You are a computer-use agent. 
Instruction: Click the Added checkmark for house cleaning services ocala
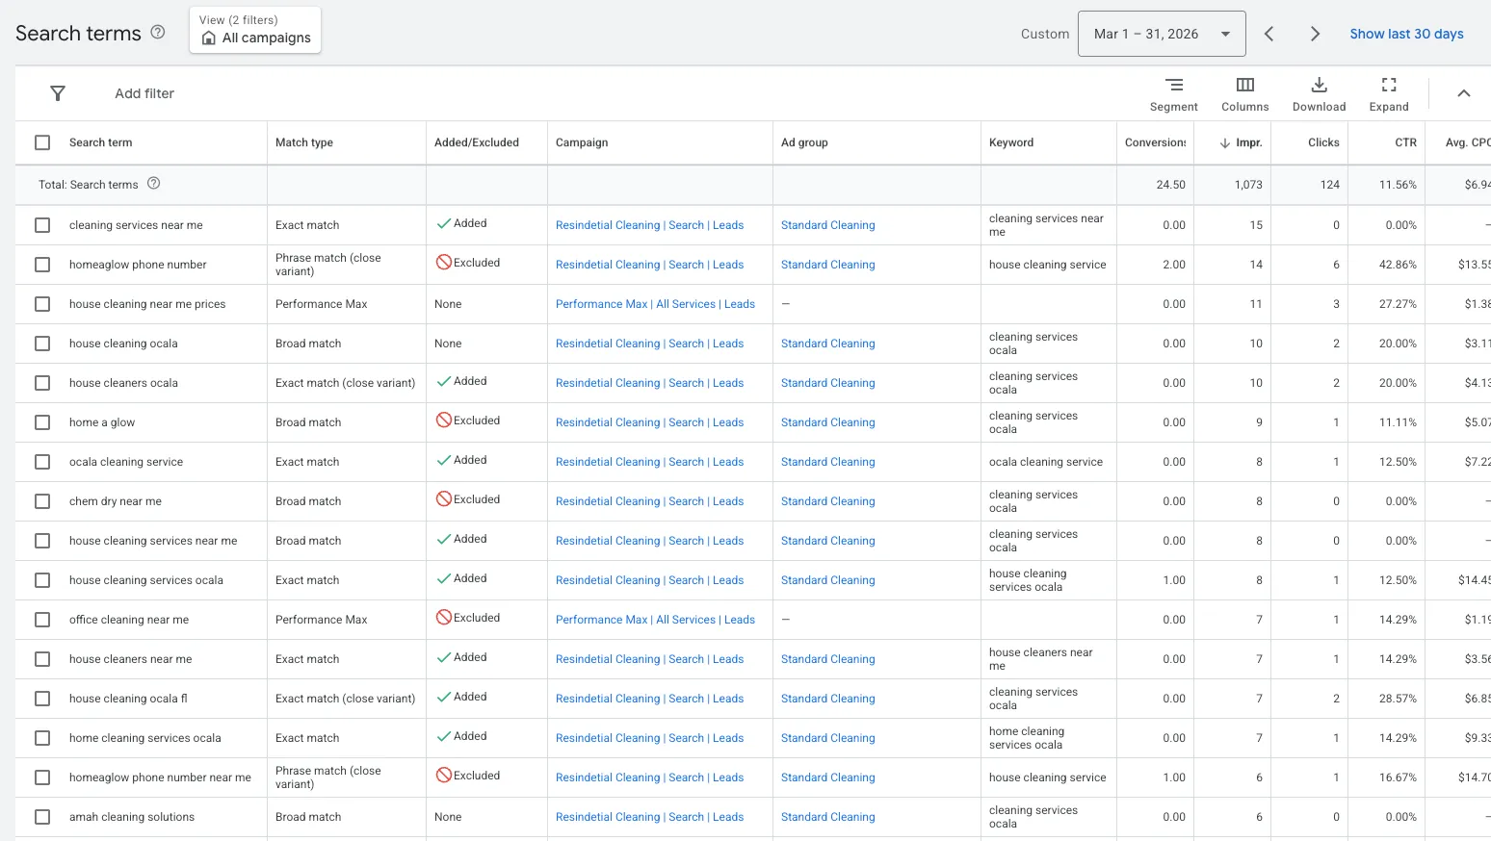pos(444,578)
